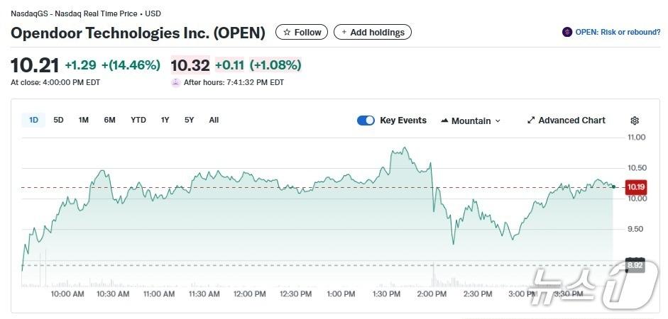This screenshot has width=668, height=319.
Task: Select the 1D time range tab
Action: point(33,120)
